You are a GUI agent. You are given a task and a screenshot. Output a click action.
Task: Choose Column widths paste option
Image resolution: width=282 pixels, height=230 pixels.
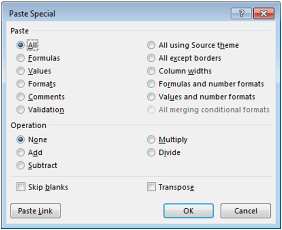(x=151, y=71)
